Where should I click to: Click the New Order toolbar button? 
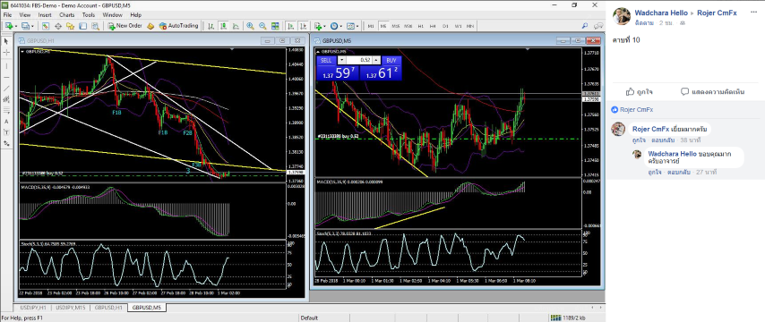[125, 26]
